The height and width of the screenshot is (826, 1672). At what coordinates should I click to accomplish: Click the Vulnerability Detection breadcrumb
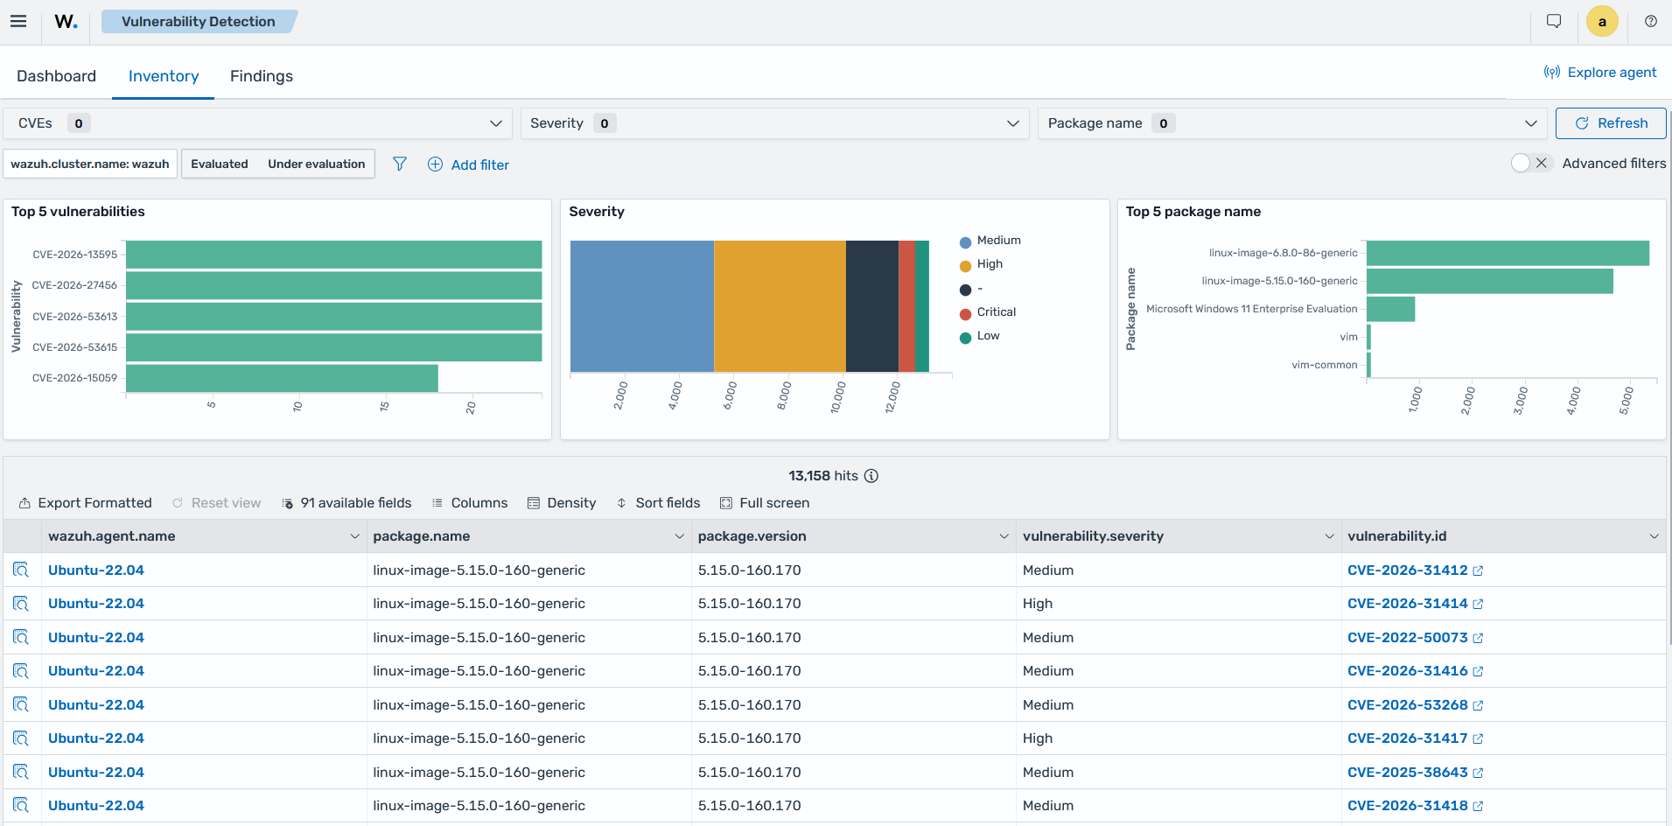pyautogui.click(x=199, y=22)
